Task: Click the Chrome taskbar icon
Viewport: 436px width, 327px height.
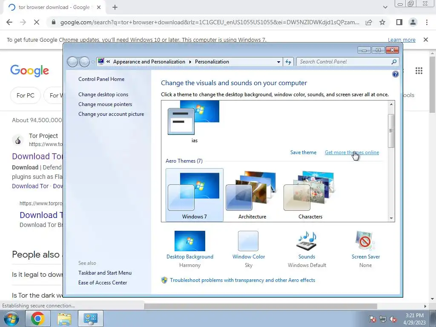Action: pyautogui.click(x=37, y=318)
